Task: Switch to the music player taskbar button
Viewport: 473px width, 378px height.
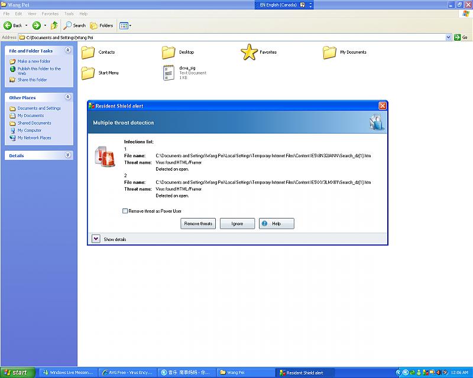Action: [x=187, y=373]
